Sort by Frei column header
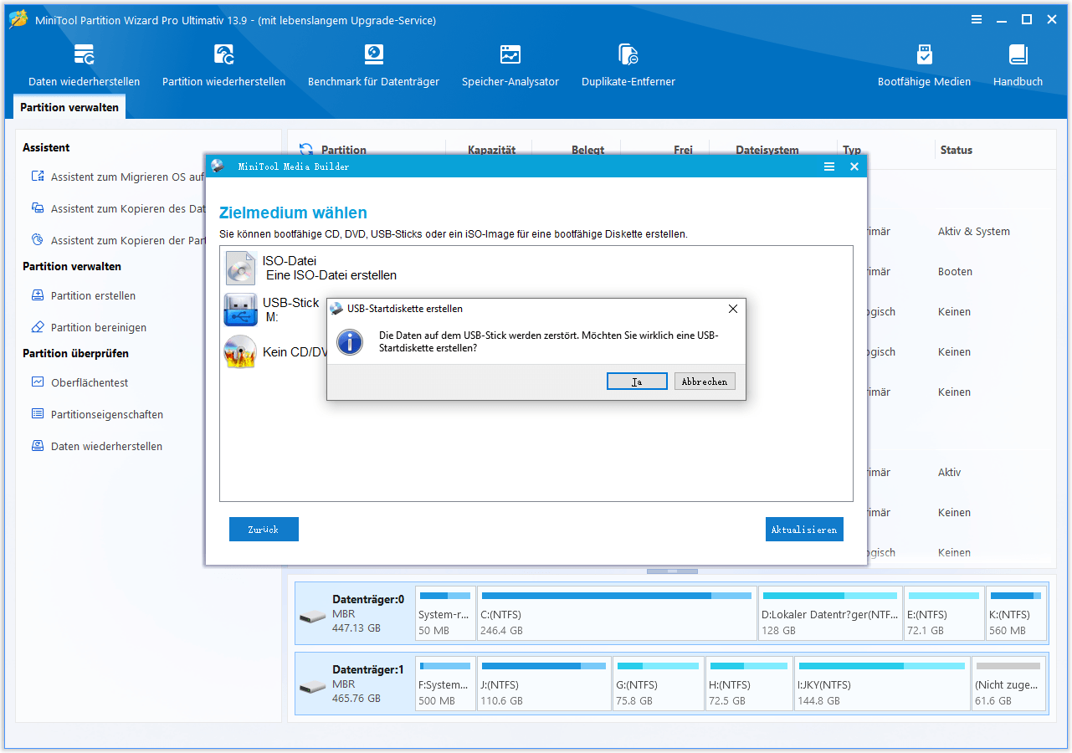Viewport: 1072px width, 753px height. coord(683,151)
